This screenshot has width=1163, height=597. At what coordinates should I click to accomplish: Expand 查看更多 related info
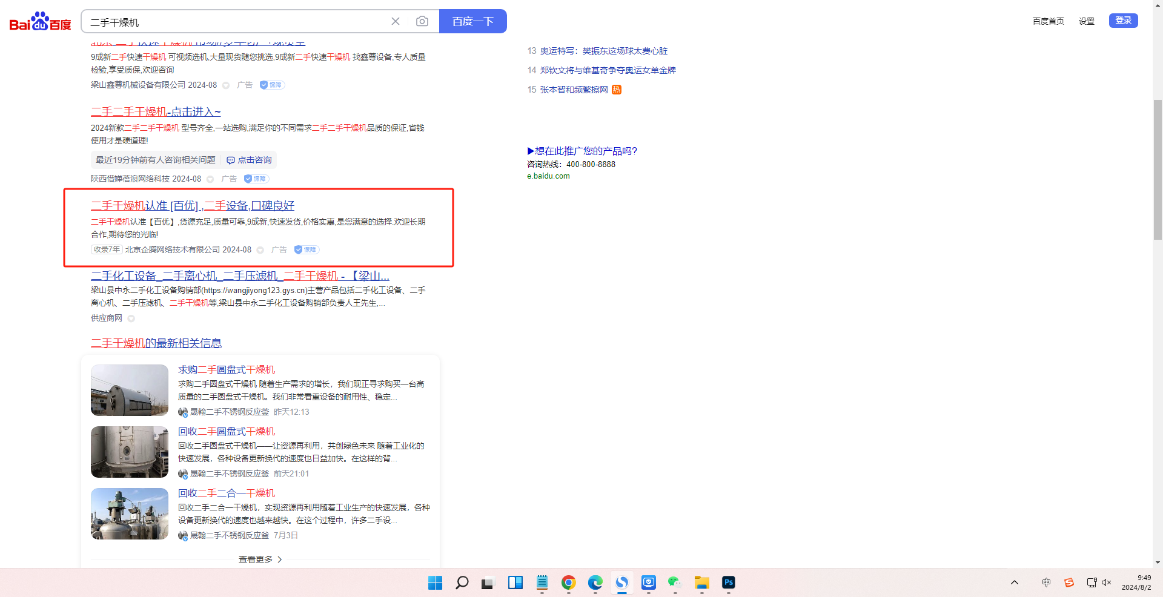click(260, 559)
